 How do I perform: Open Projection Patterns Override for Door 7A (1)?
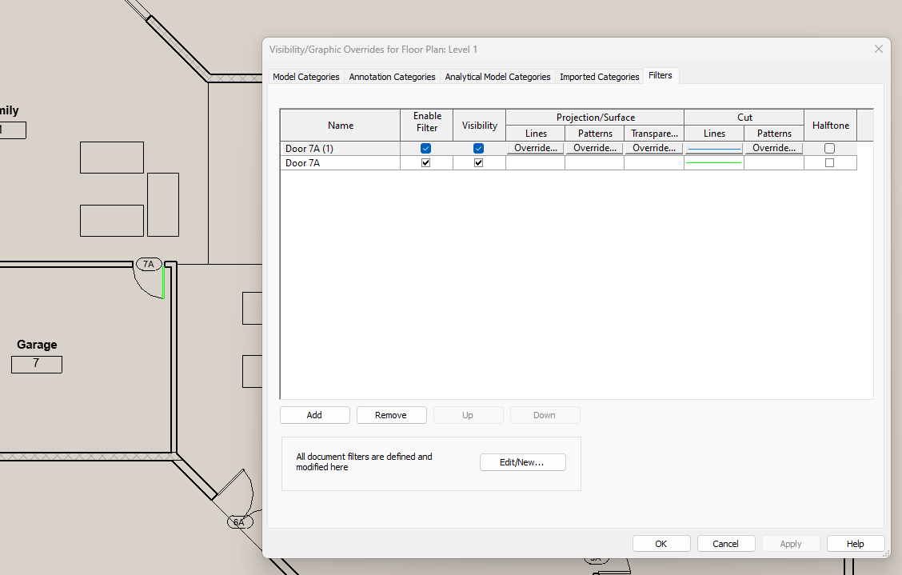[594, 148]
